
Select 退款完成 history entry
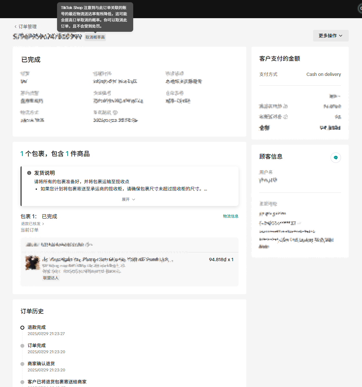pyautogui.click(x=37, y=327)
